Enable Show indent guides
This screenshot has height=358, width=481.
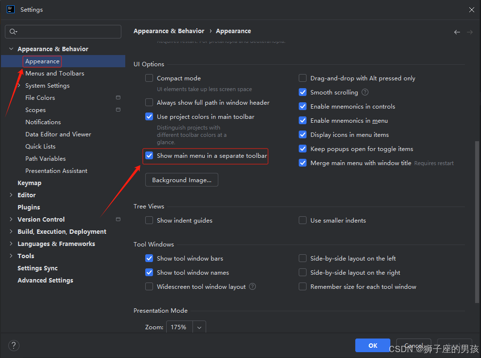tap(149, 220)
